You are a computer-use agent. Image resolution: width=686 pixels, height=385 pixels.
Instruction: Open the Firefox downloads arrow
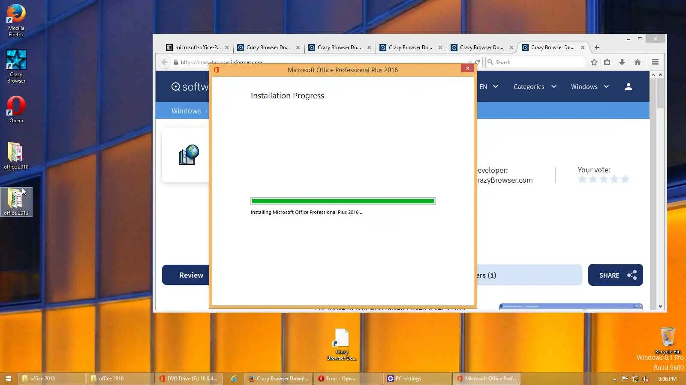click(x=622, y=62)
